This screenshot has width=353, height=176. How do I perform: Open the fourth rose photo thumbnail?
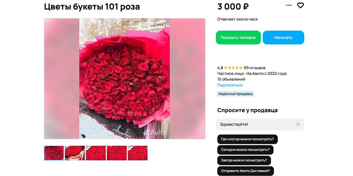pos(117,153)
